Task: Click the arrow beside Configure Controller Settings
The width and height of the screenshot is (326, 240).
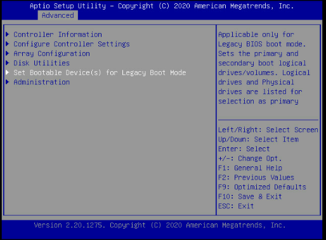Action: (8, 44)
